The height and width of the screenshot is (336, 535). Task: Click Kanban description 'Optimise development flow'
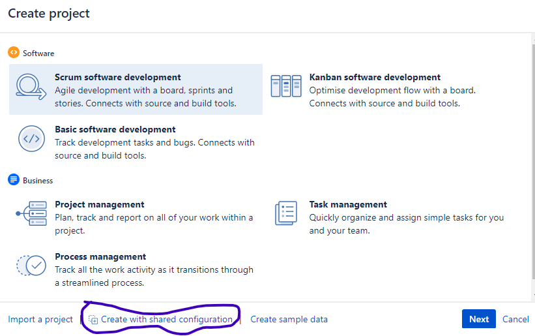(x=392, y=97)
